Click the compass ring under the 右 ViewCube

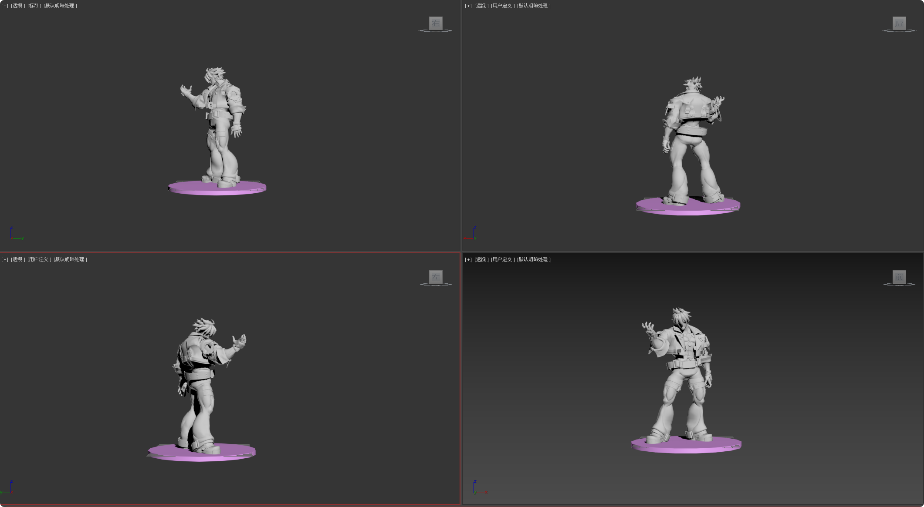click(435, 31)
